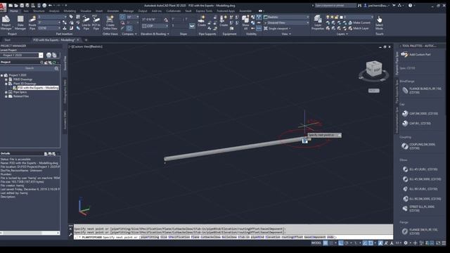Click the PCF to Pipe tool

tap(96, 22)
